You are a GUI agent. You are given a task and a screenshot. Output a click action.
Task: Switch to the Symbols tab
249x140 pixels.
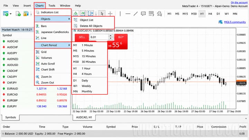(10, 117)
